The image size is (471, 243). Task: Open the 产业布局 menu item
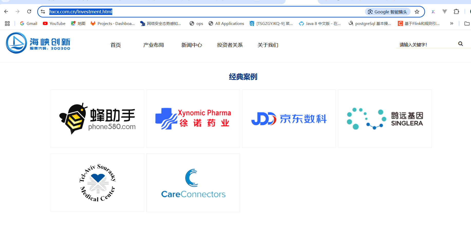[154, 45]
